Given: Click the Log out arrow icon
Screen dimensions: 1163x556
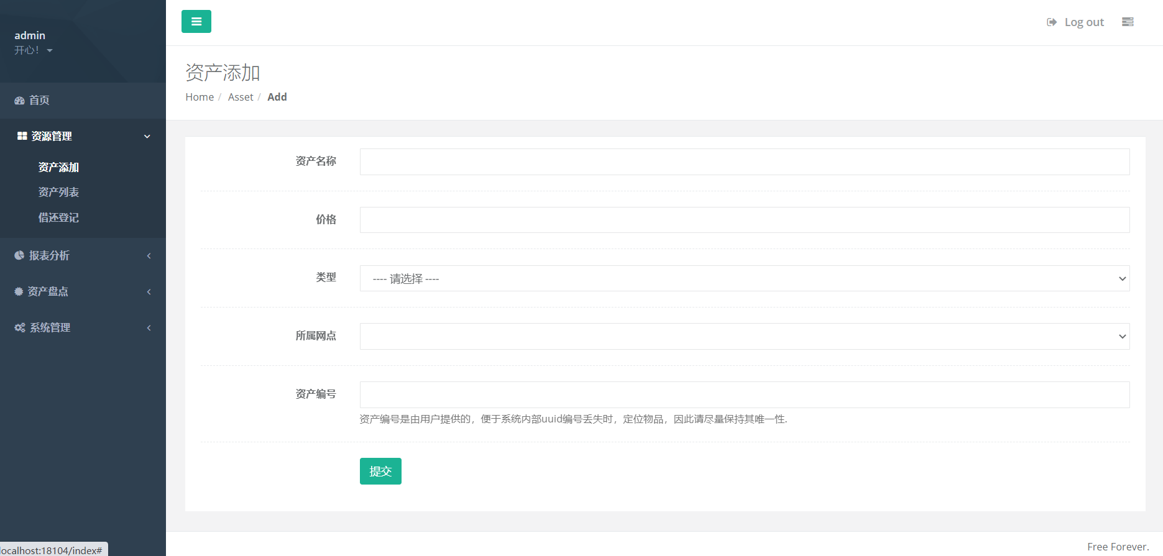Looking at the screenshot, I should click(x=1052, y=22).
